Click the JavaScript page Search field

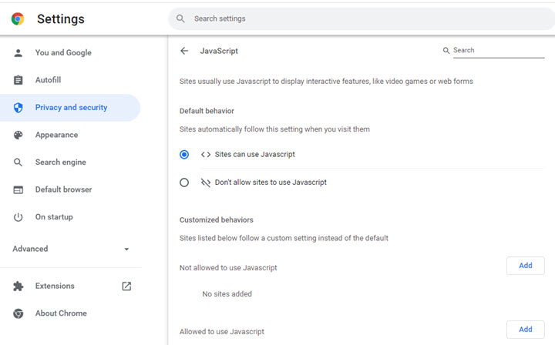point(497,51)
